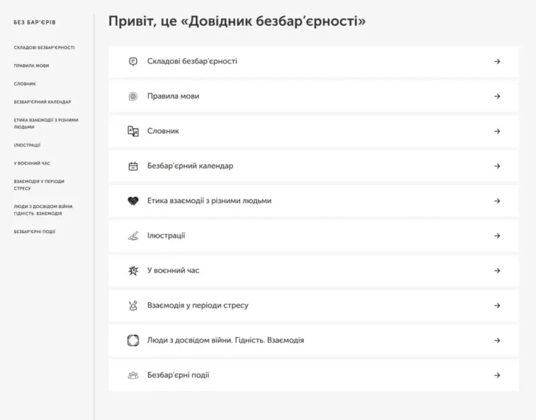Click the stressed person icon for Взаємодія у періоди стресу
This screenshot has width=536, height=420.
click(x=133, y=306)
